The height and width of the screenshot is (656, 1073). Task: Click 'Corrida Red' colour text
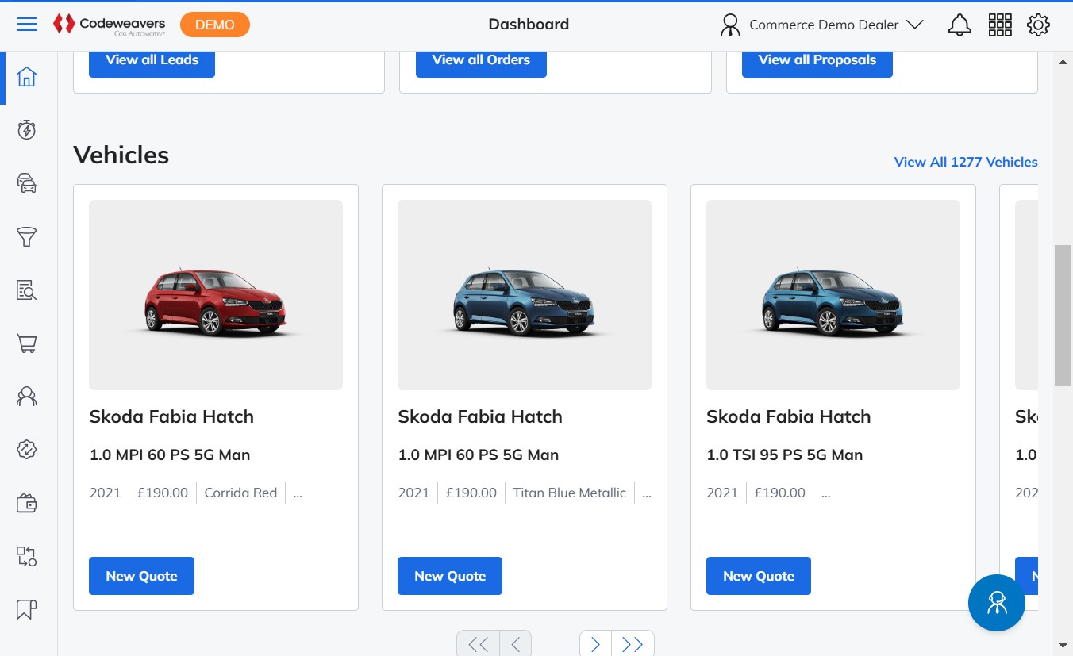(240, 493)
